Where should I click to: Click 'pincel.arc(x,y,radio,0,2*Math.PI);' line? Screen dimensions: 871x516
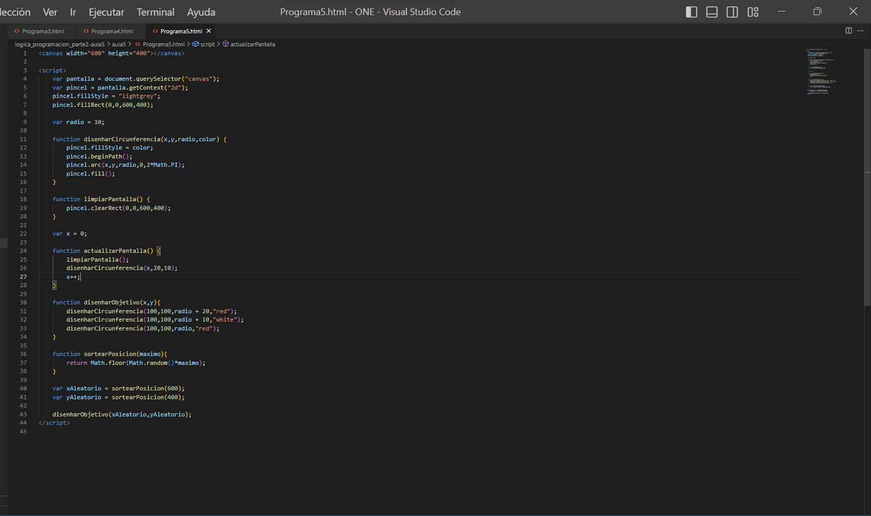click(x=125, y=165)
